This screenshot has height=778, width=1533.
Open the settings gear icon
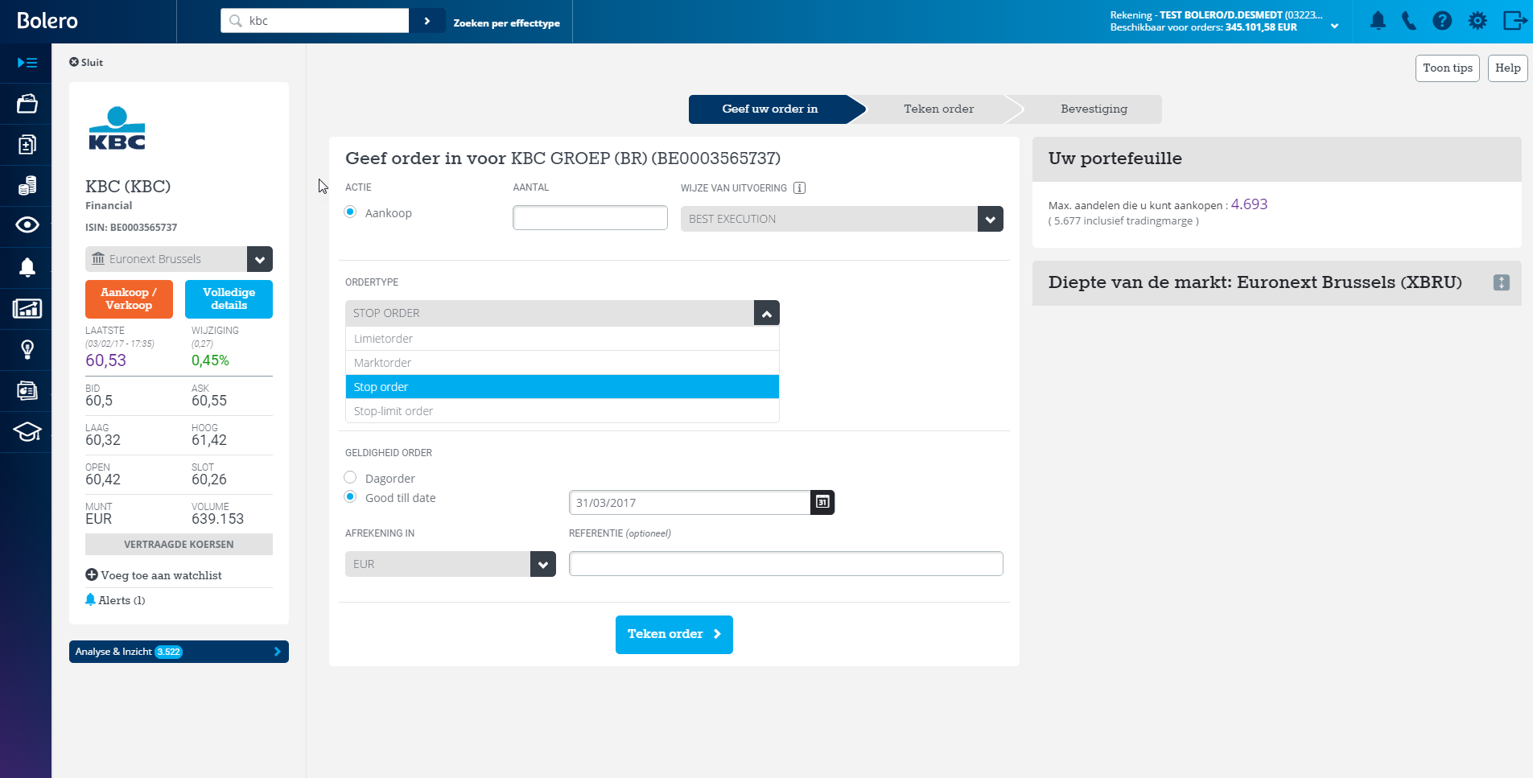pos(1477,21)
